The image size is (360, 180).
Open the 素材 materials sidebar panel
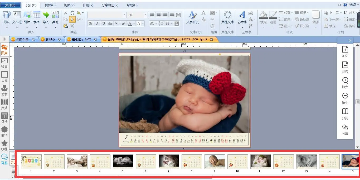(4, 91)
